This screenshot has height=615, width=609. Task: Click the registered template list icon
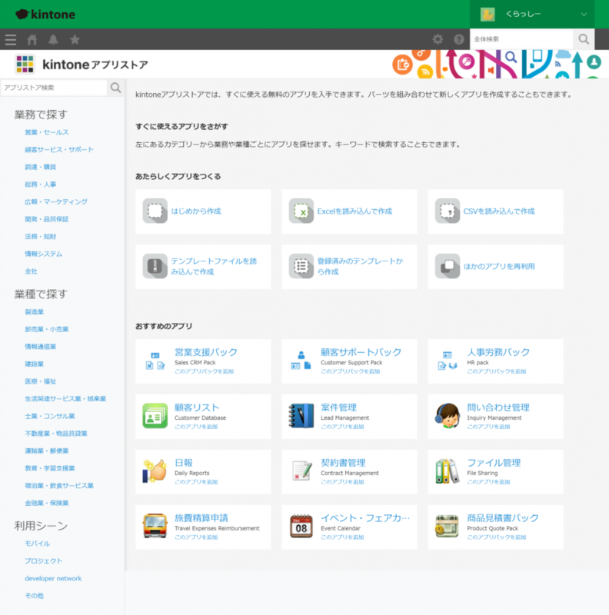(x=301, y=266)
